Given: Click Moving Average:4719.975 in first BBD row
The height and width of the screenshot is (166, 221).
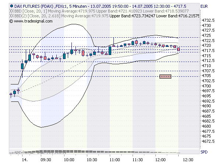Looking at the screenshot, I should [71, 11].
